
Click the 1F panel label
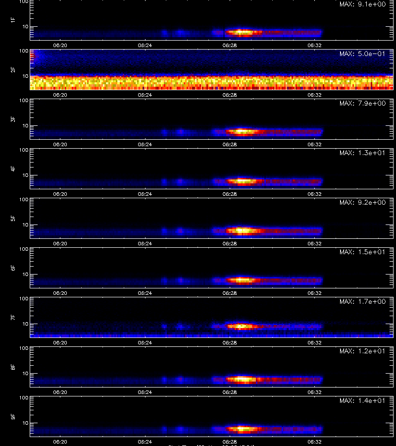[x=13, y=20]
